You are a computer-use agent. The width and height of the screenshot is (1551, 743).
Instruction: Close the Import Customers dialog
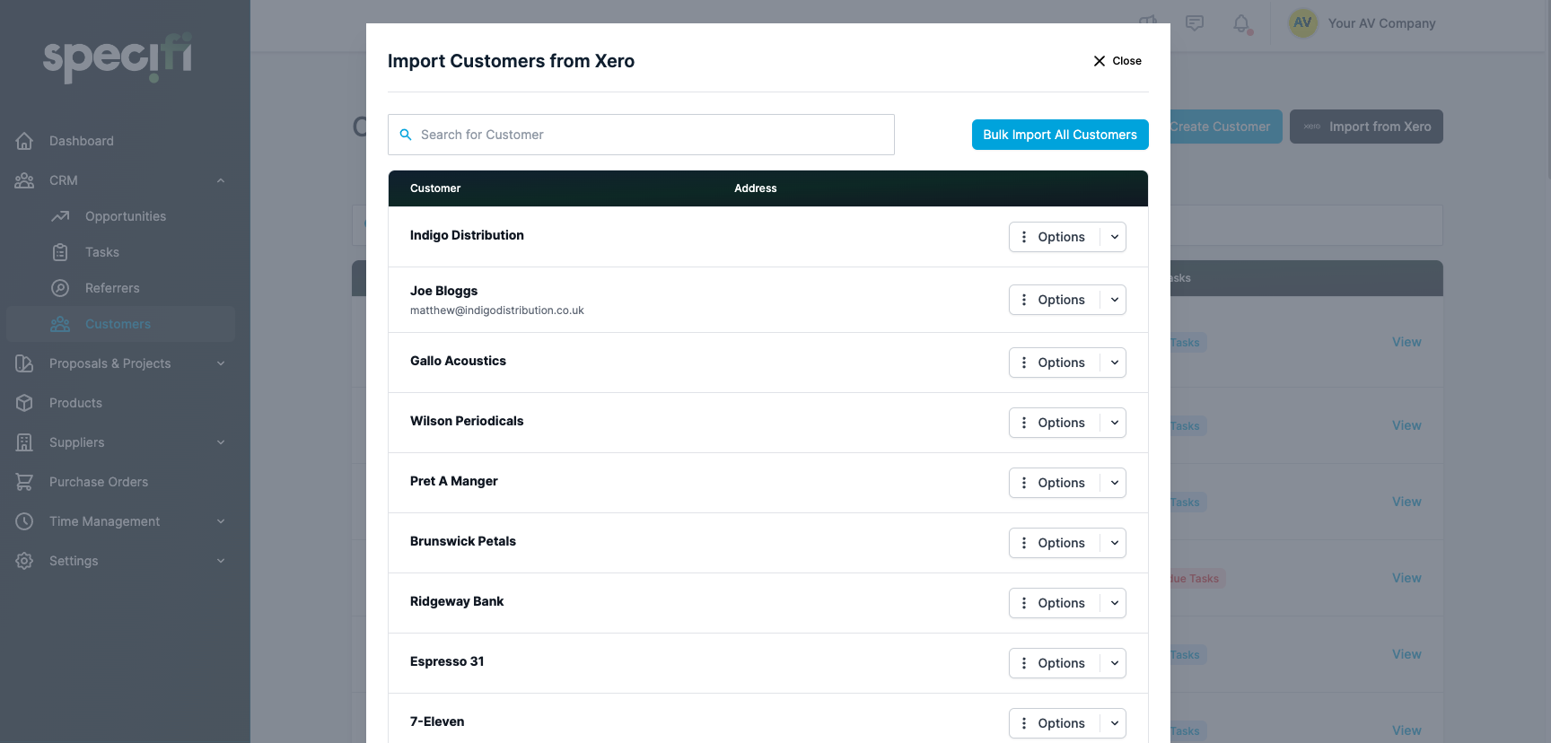[x=1117, y=61]
